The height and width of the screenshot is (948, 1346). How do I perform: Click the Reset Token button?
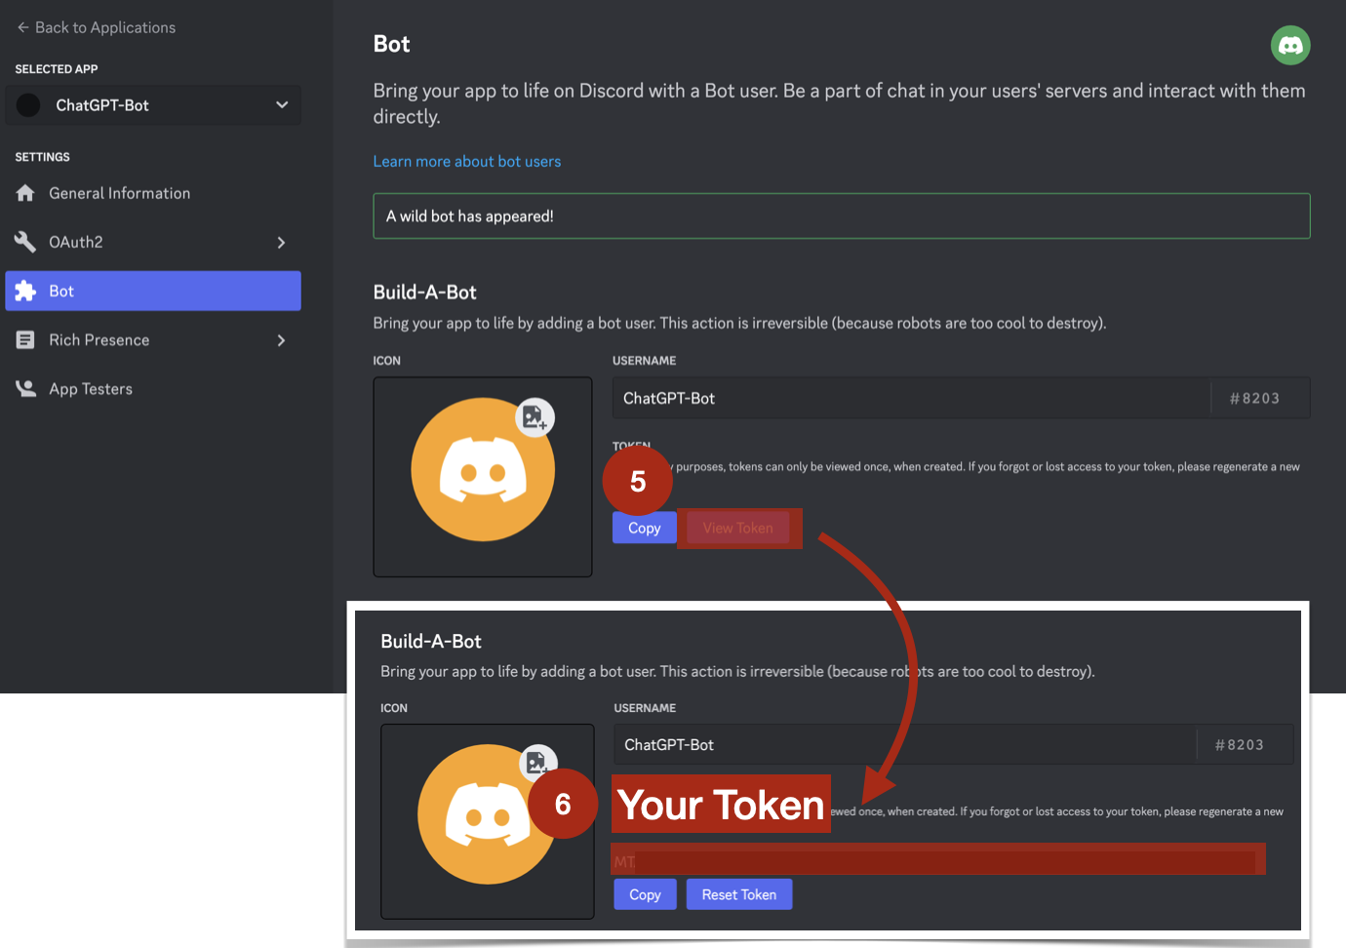coord(738,893)
